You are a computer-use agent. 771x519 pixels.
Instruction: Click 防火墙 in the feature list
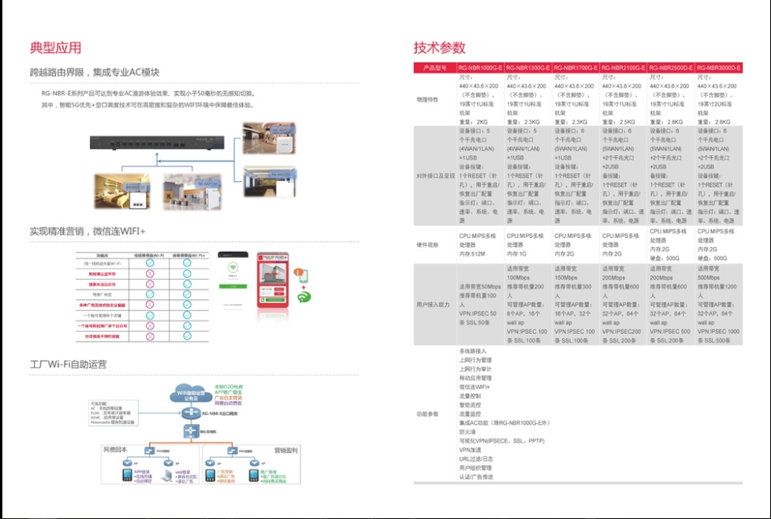(467, 432)
